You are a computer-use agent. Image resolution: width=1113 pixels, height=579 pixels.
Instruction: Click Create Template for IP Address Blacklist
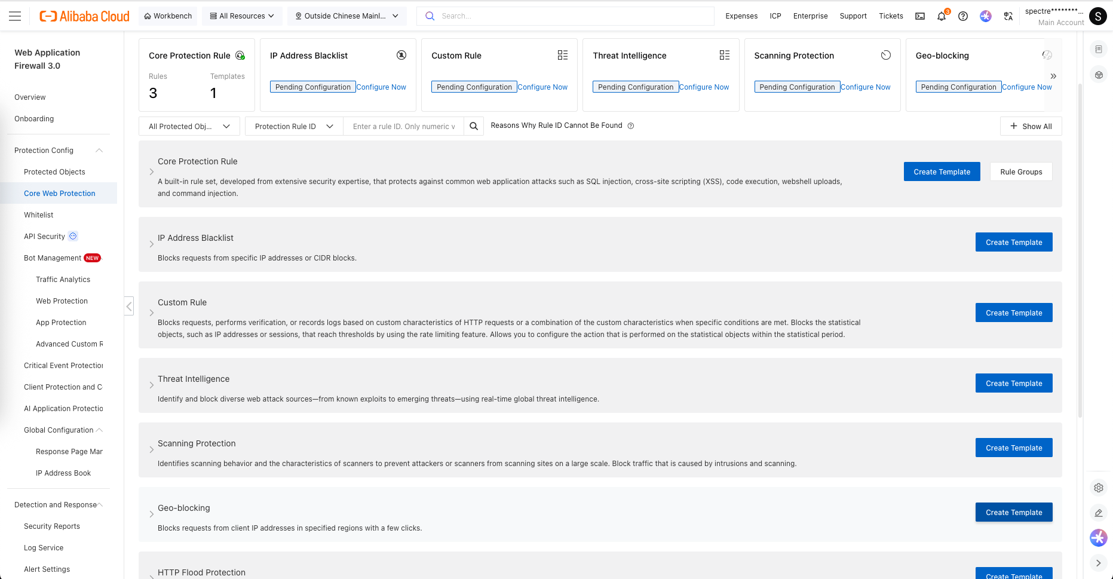pyautogui.click(x=1013, y=242)
